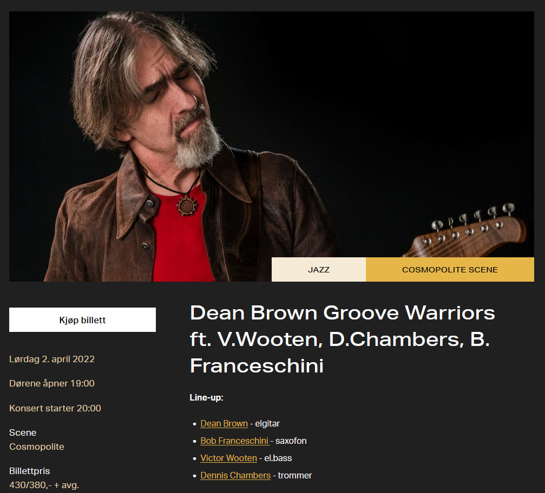Click the Line-up: label

(x=206, y=397)
